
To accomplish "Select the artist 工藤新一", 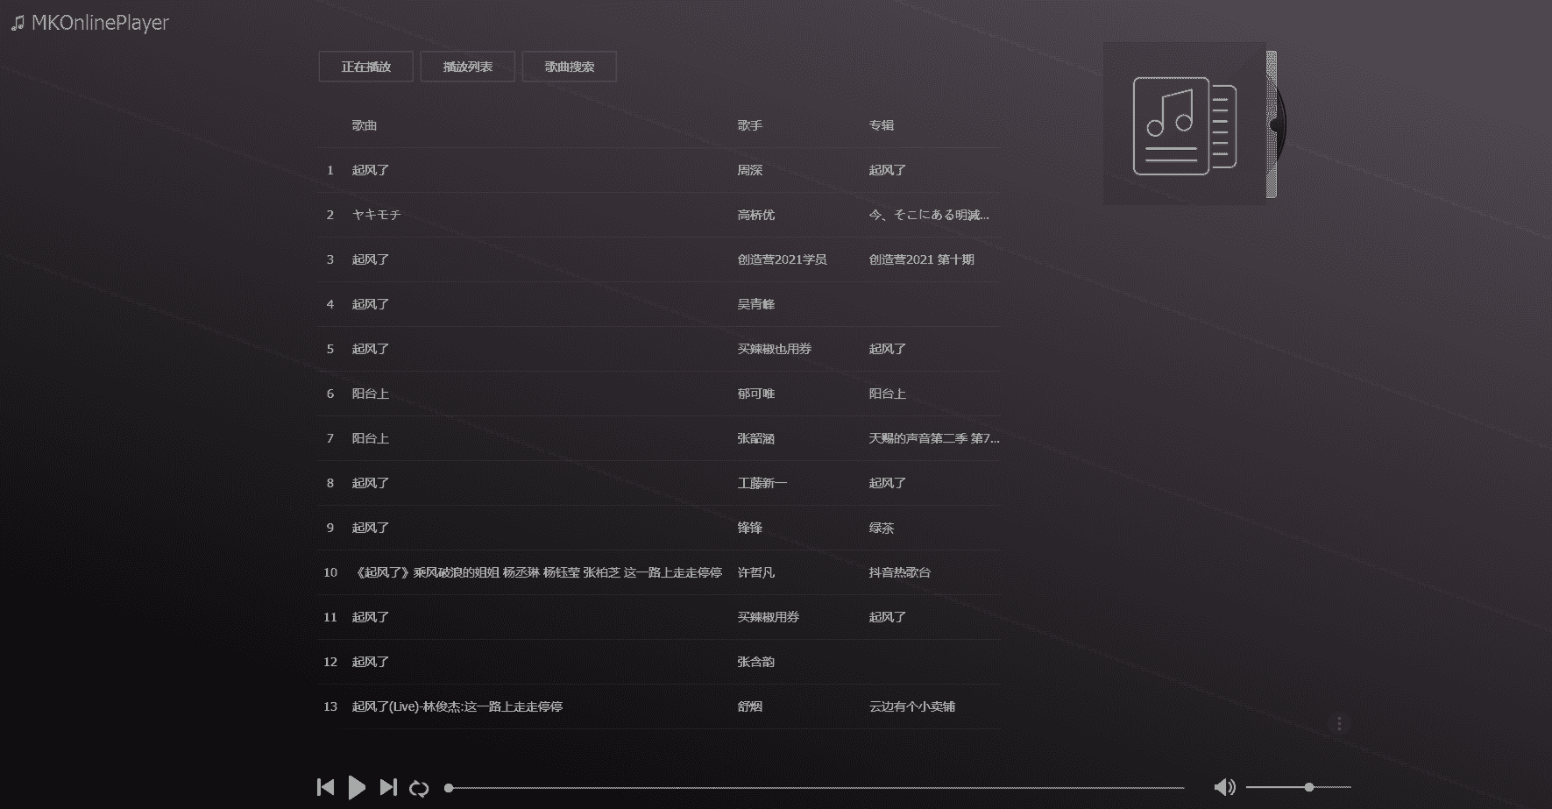I will pos(762,483).
